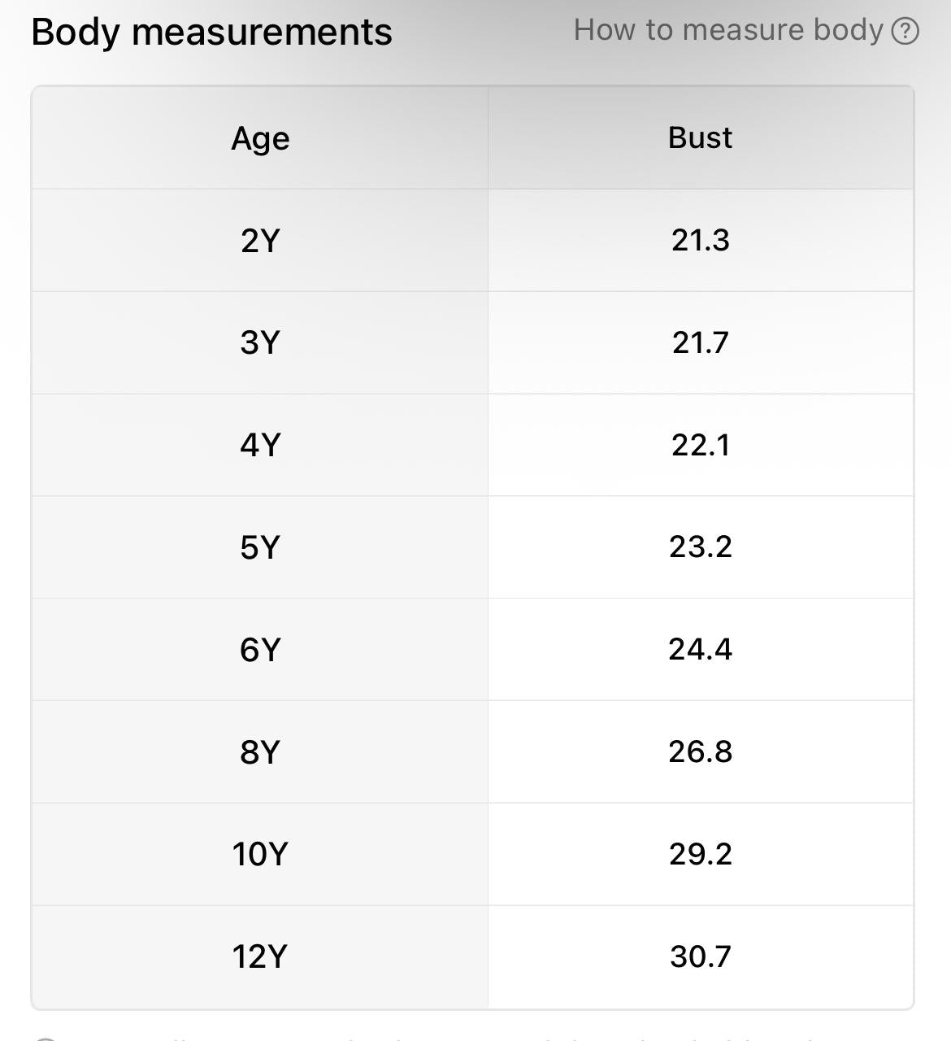
Task: Click the 23.2 bust measurement
Action: click(700, 547)
